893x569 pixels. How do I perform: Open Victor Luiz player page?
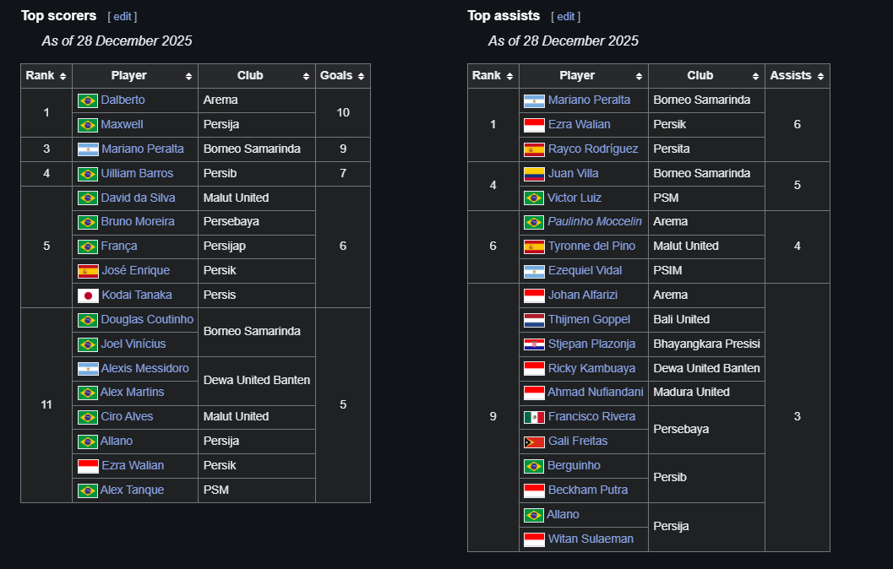pos(574,198)
